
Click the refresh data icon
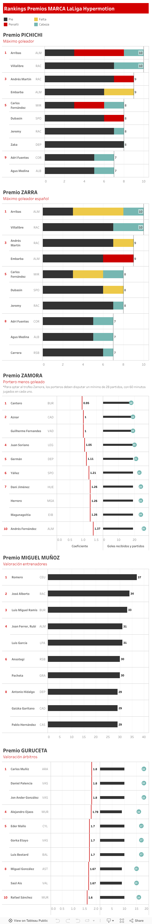87,920
